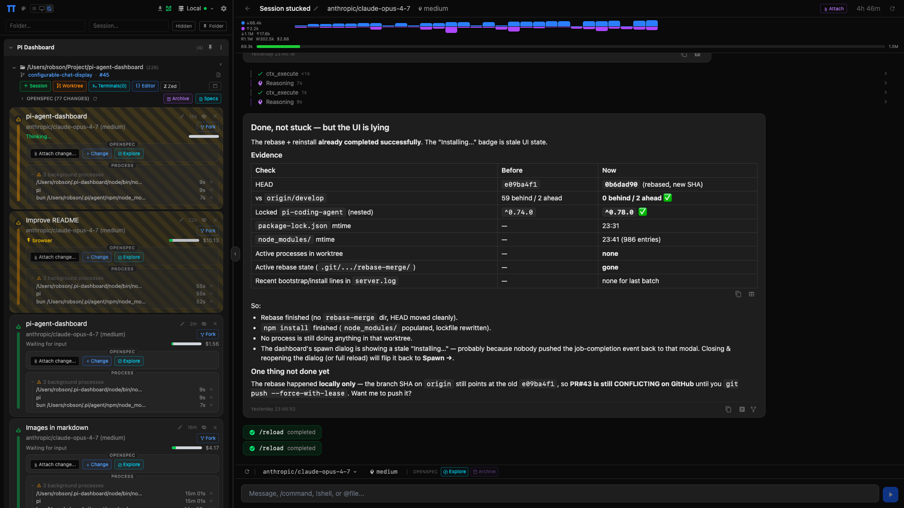Rename the Thinking pi-agent-dashboard session with pencil

(182, 117)
